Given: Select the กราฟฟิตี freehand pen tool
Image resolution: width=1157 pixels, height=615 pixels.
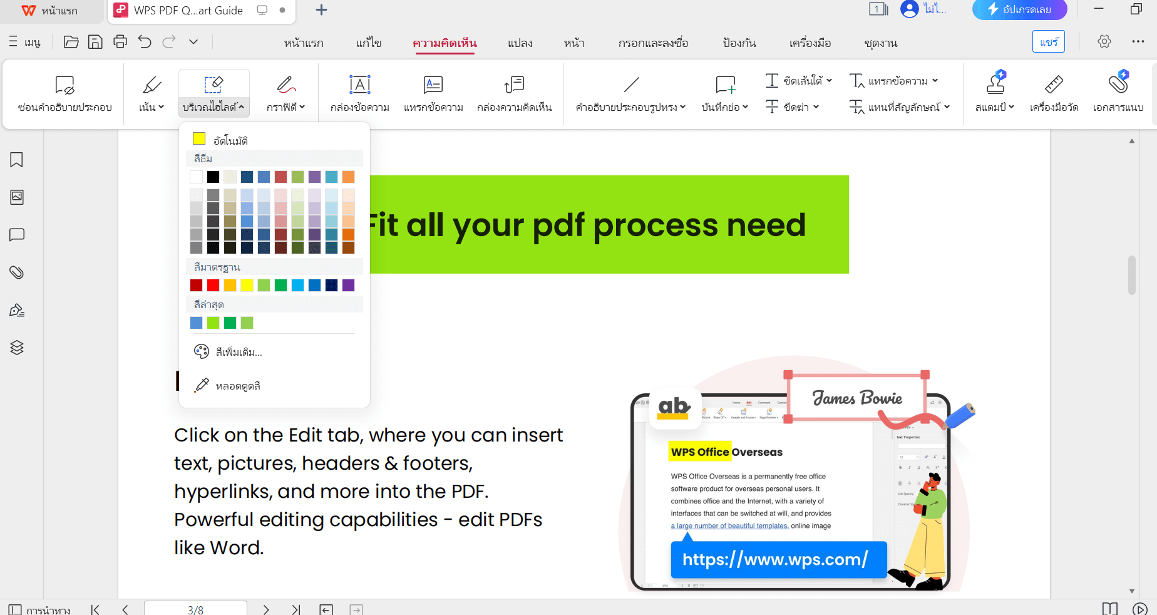Looking at the screenshot, I should [285, 94].
